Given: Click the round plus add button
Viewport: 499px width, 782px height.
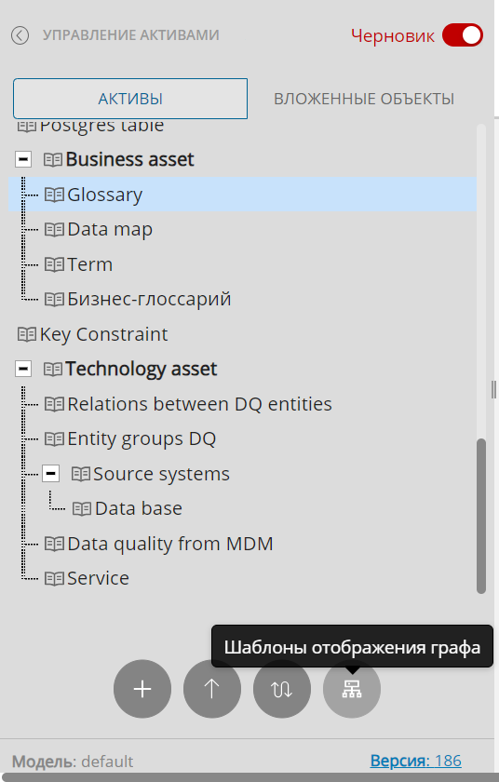Looking at the screenshot, I should click(x=142, y=689).
